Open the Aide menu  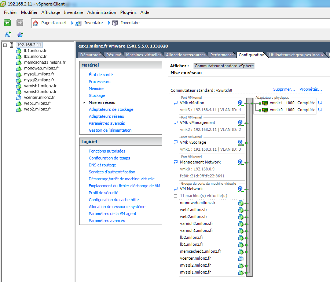pyautogui.click(x=145, y=12)
